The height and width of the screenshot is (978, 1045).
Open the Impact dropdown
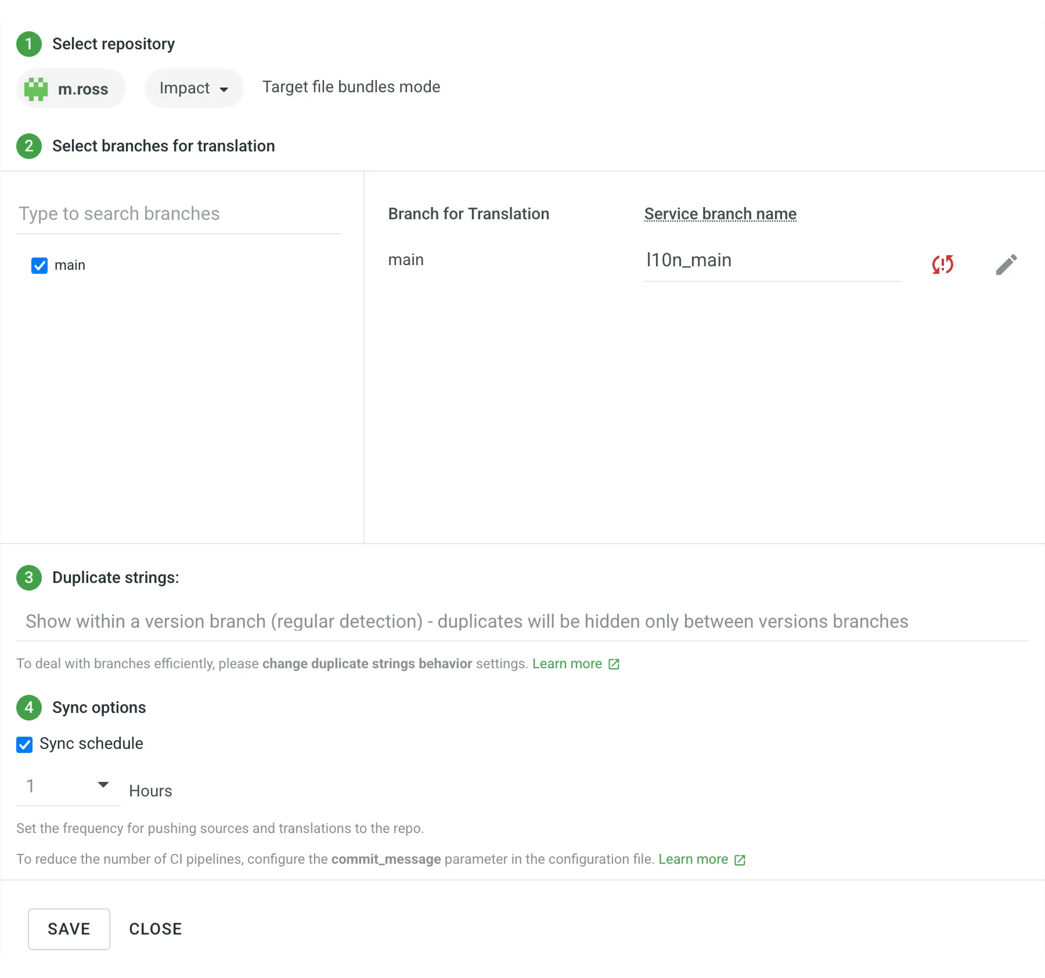click(193, 88)
